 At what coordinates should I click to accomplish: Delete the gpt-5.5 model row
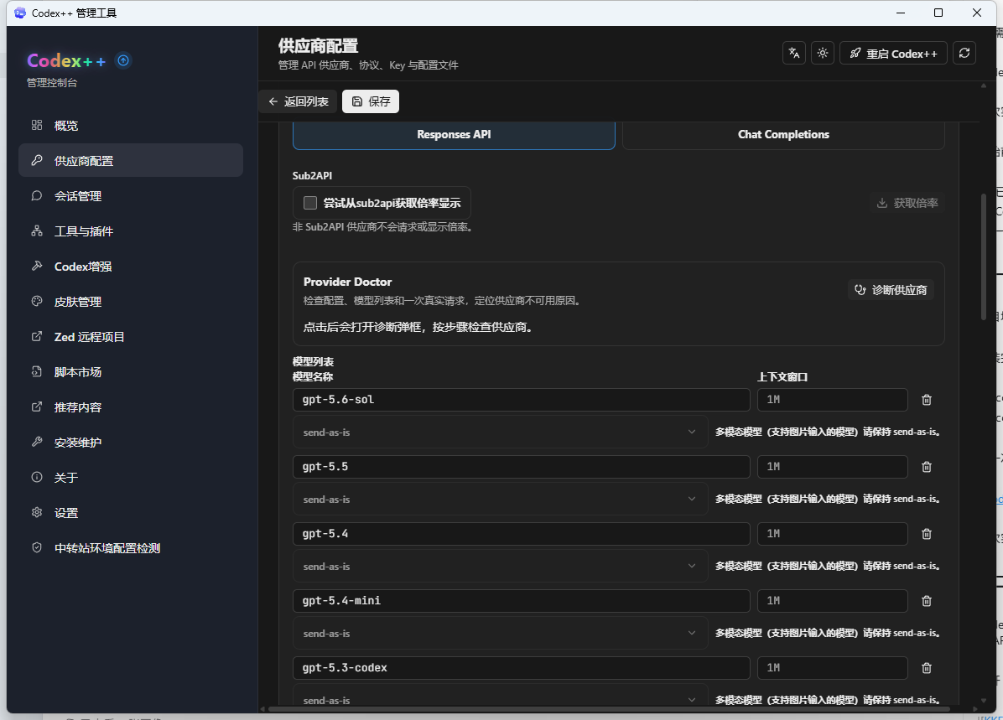(x=926, y=467)
